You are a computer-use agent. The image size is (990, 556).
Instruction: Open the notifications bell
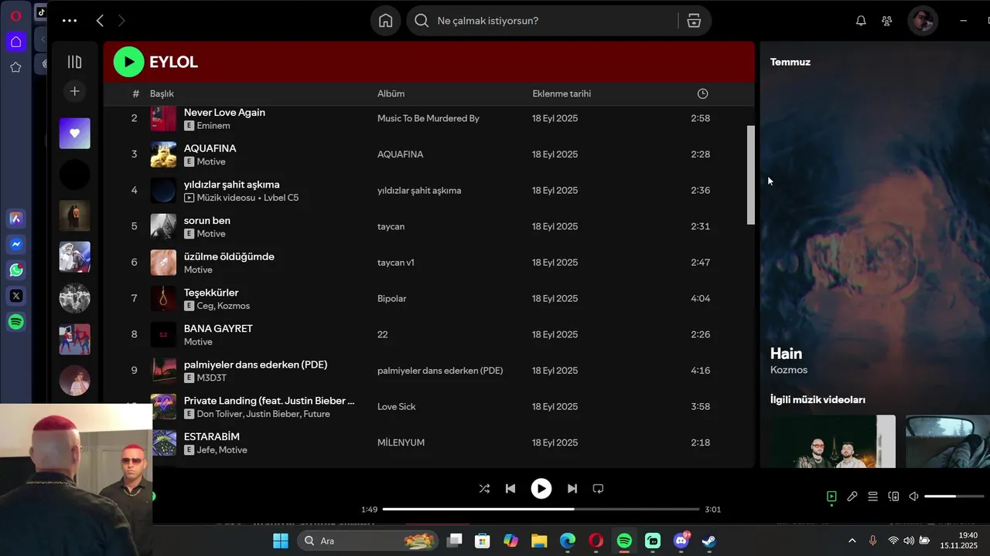coord(861,21)
